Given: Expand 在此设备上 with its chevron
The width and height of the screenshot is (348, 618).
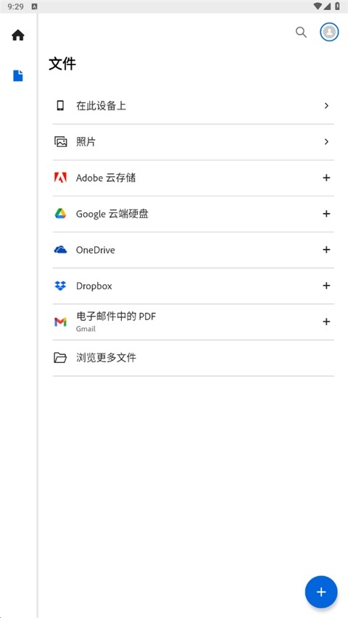Looking at the screenshot, I should pos(326,106).
